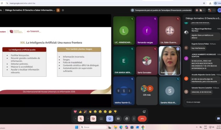Click the orange host management badge
The image size is (221, 130).
58,10
